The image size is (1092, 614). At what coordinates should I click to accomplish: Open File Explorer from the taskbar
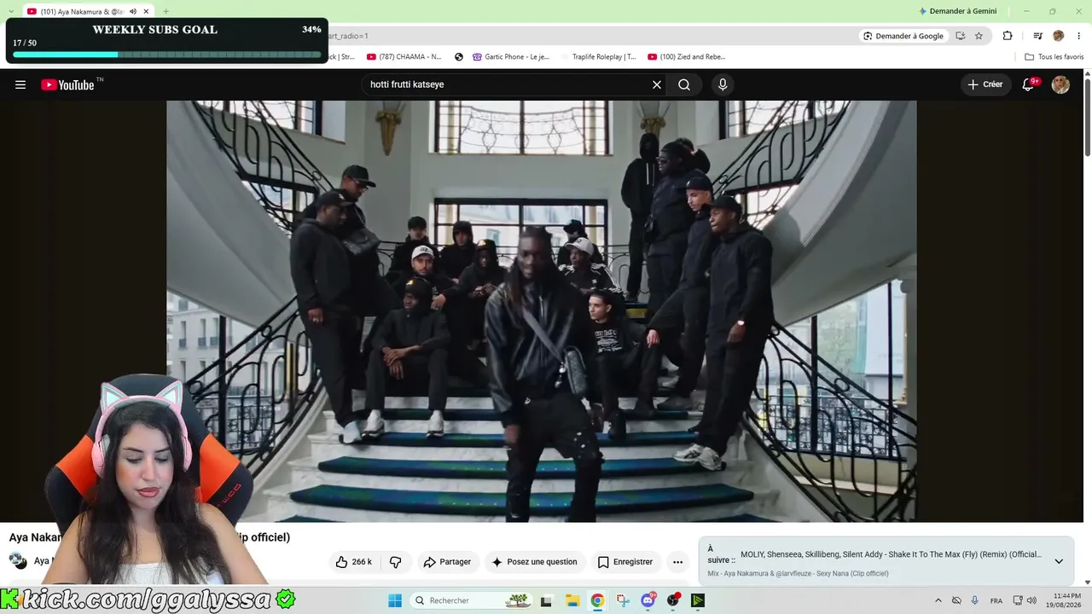point(572,600)
